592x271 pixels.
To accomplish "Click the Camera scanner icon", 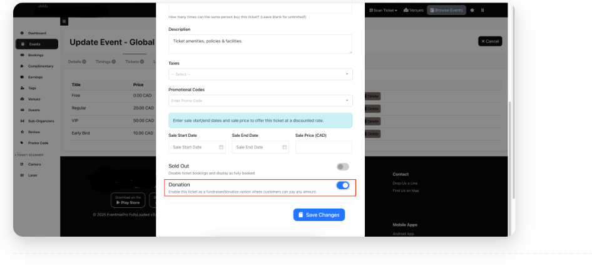I will pos(22,164).
